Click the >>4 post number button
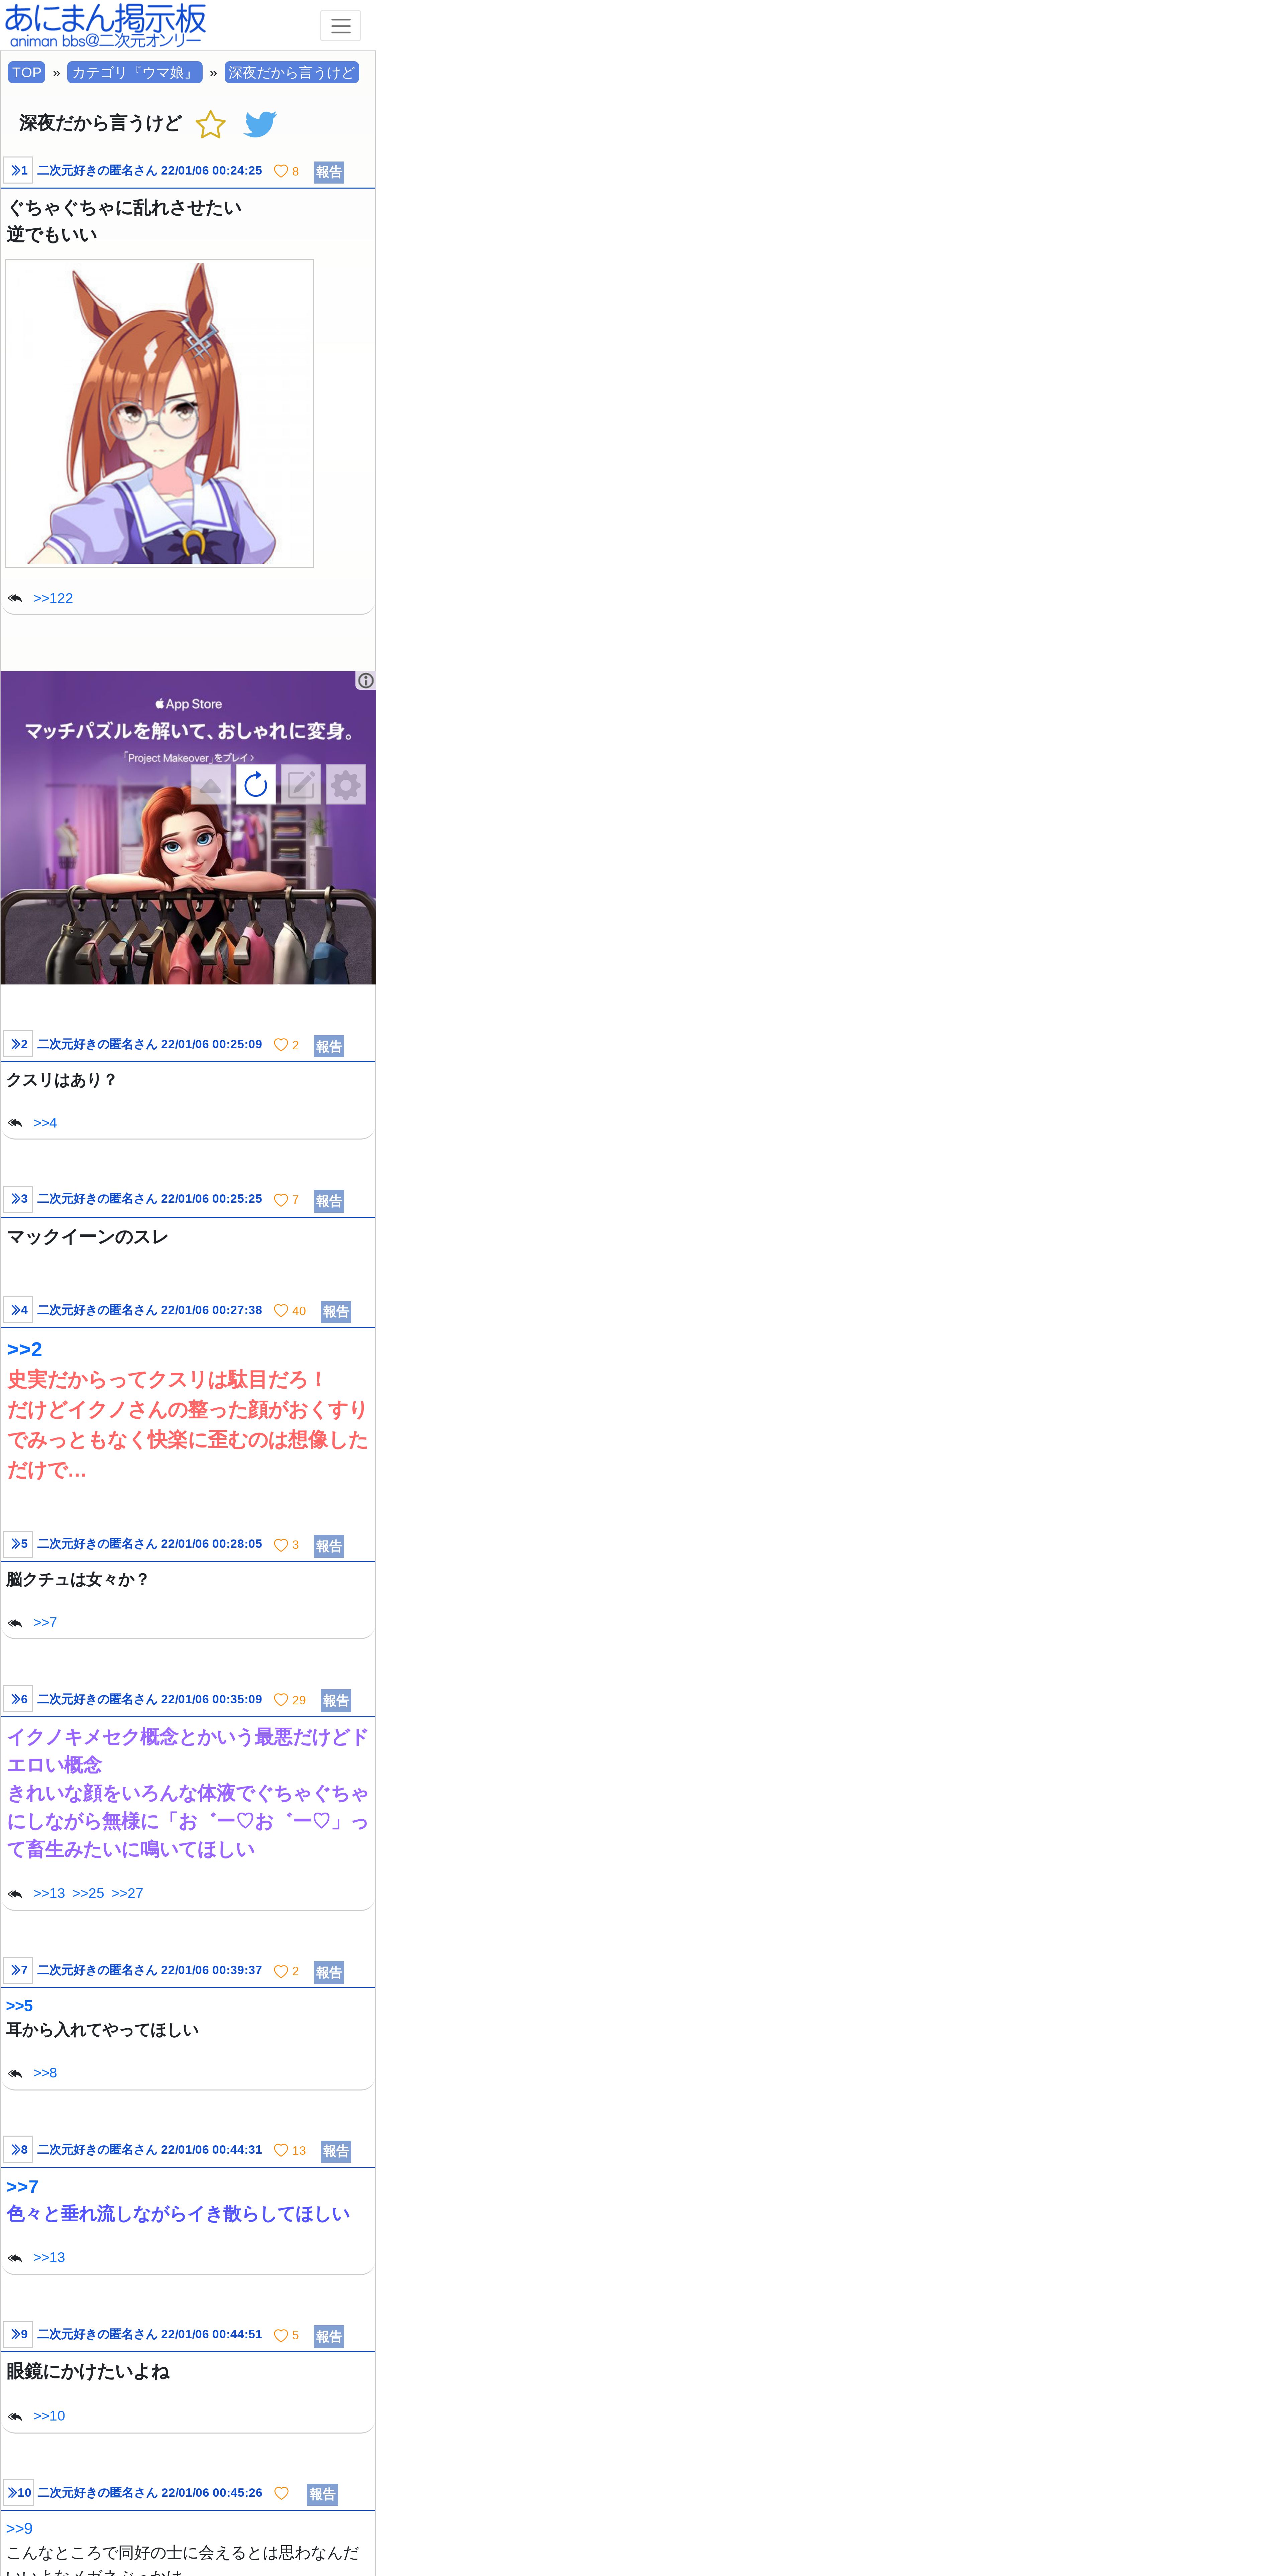This screenshot has width=1288, height=2576. [18, 1310]
